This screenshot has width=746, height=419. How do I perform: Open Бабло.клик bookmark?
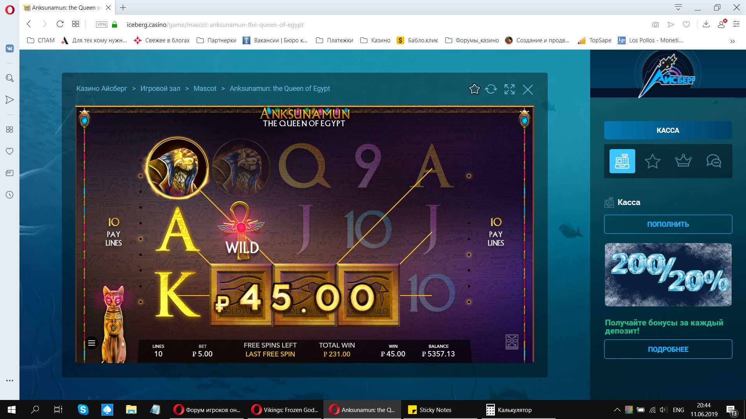(418, 40)
